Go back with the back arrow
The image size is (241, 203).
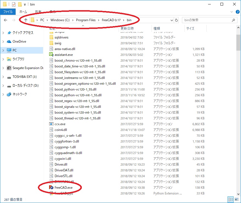click(5, 20)
